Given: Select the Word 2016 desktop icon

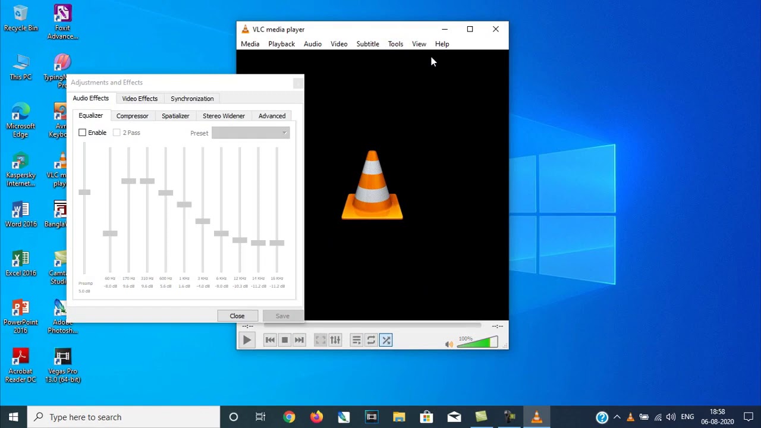Looking at the screenshot, I should [21, 214].
